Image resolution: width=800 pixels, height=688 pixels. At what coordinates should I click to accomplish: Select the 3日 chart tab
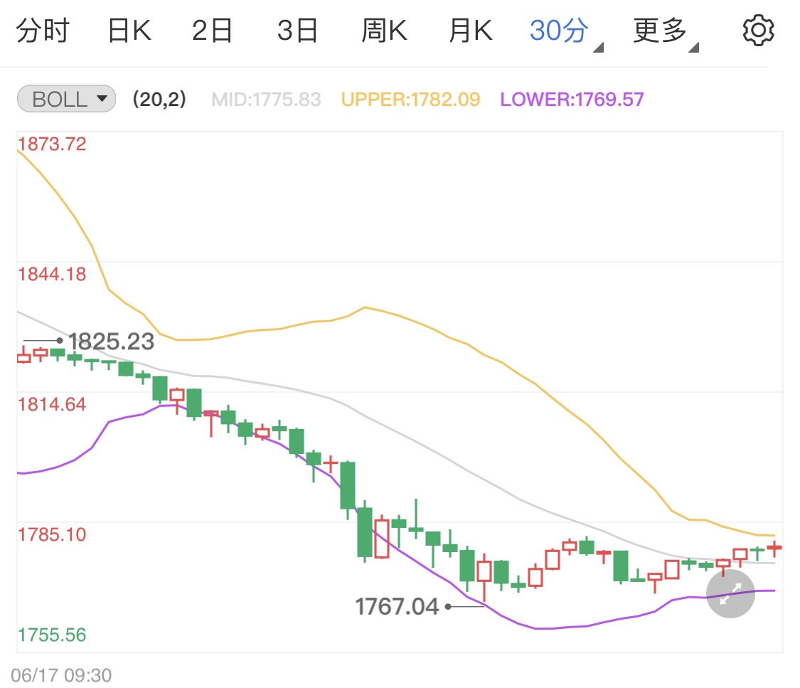coord(297,31)
